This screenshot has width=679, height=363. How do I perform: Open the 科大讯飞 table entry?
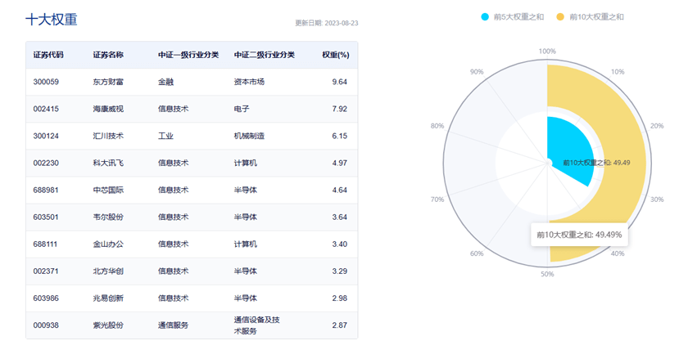[x=108, y=163]
